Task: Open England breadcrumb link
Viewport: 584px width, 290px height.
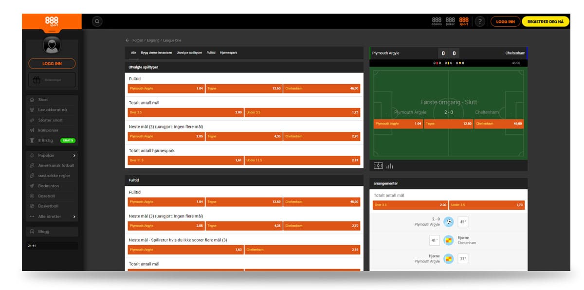Action: coord(153,40)
